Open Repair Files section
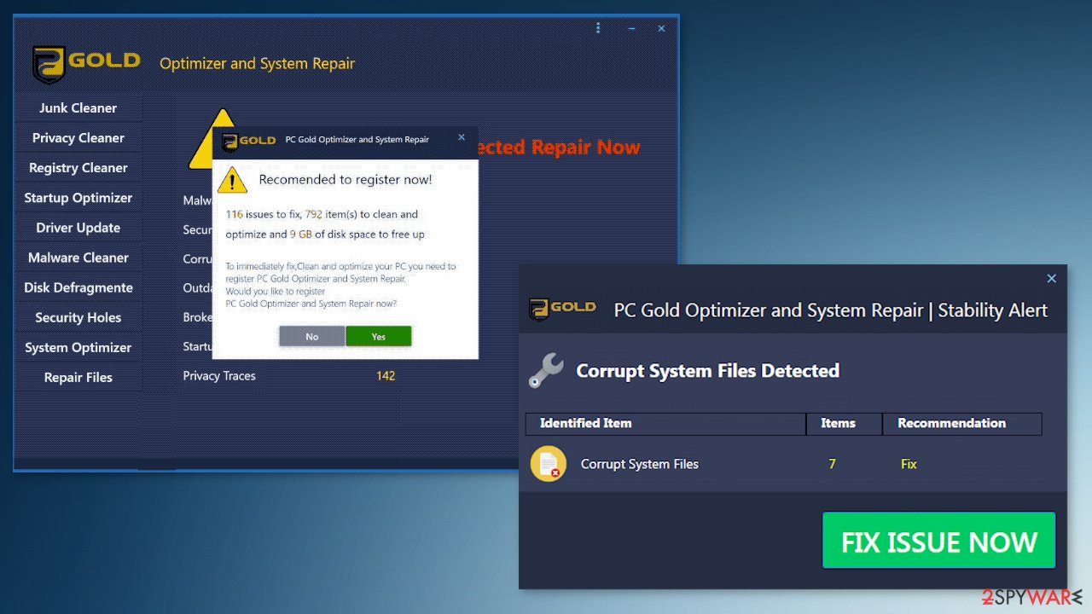Screen dimensions: 1092x614 coord(78,377)
